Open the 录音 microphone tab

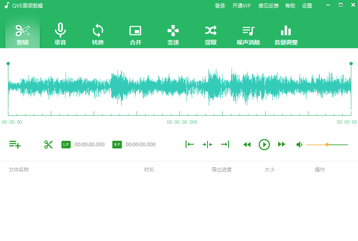tap(60, 34)
